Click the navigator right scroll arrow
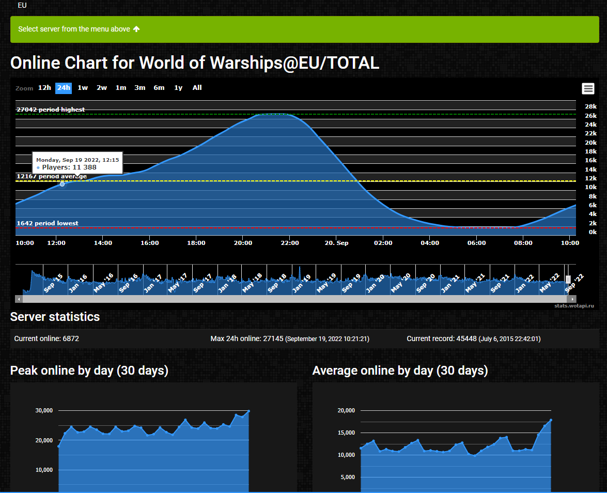Viewport: 607px width, 493px height. [x=571, y=299]
